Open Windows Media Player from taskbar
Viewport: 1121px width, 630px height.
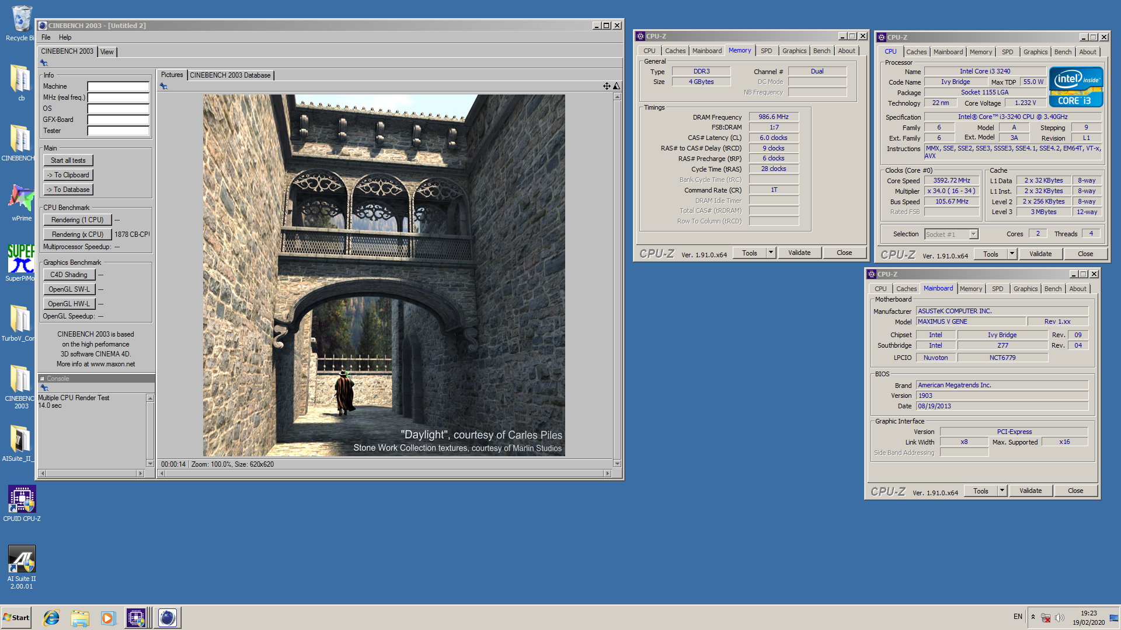coord(108,618)
